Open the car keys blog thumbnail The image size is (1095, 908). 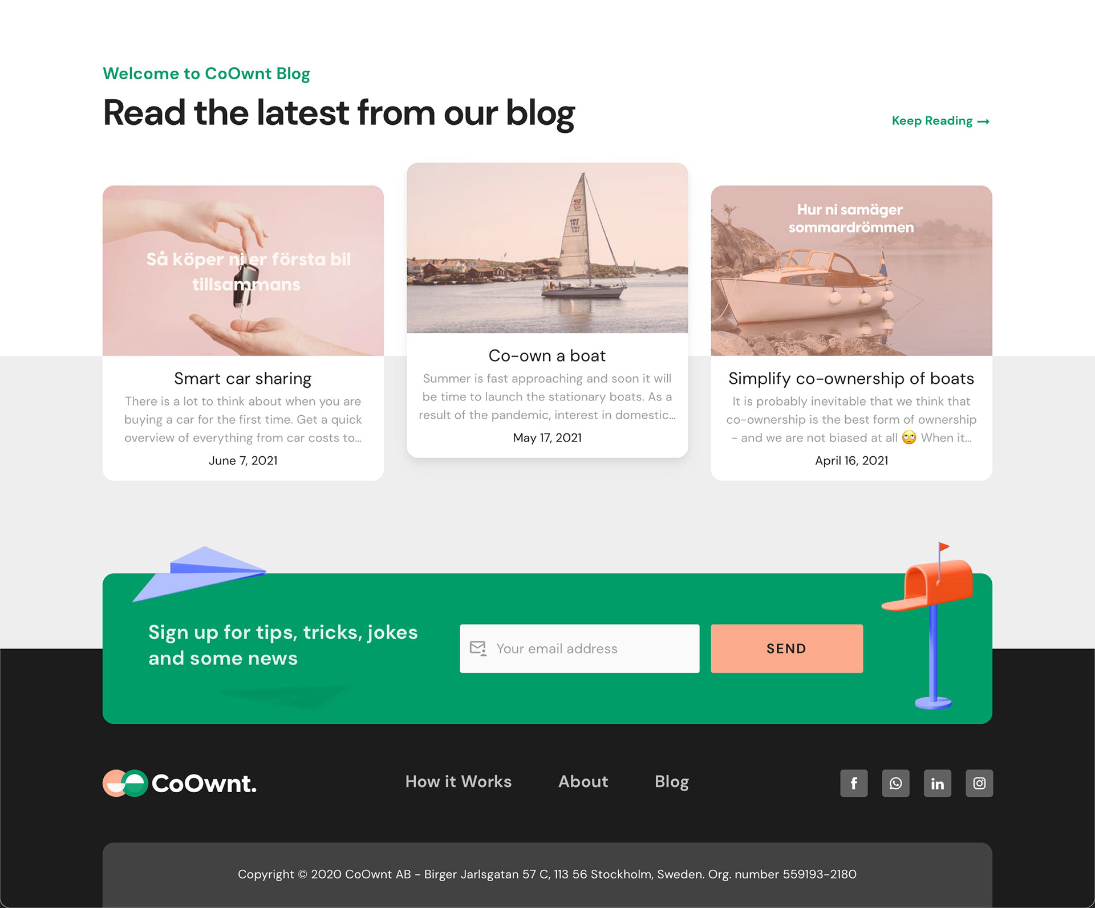pos(243,270)
